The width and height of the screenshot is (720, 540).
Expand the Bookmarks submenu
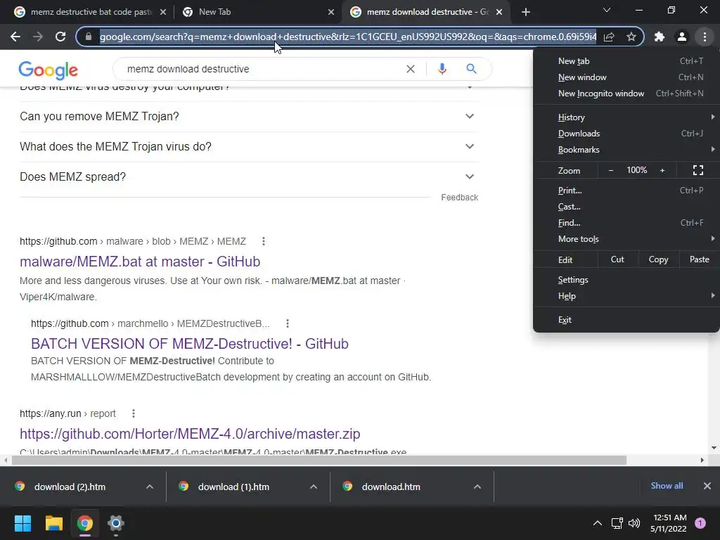coord(626,150)
